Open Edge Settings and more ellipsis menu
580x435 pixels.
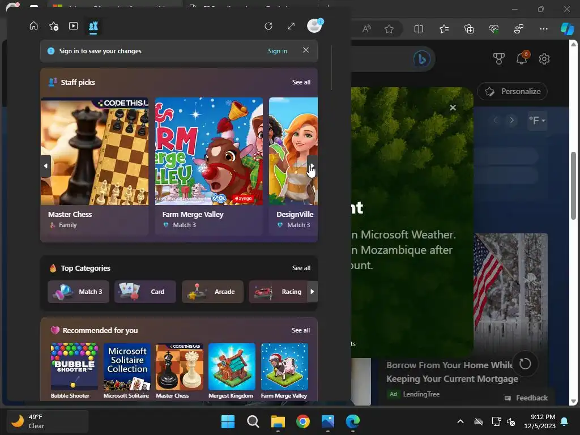click(x=544, y=29)
